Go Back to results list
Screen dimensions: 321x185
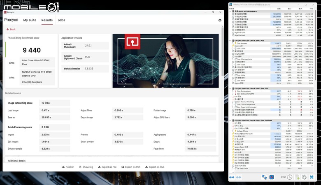point(11,30)
